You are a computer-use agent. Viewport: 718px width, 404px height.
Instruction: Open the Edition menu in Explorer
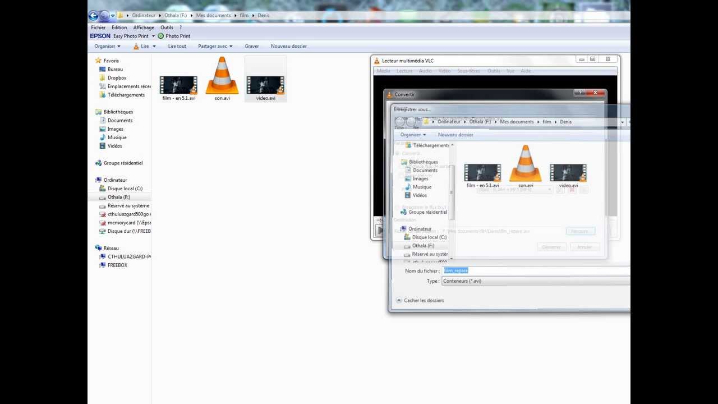pyautogui.click(x=119, y=27)
